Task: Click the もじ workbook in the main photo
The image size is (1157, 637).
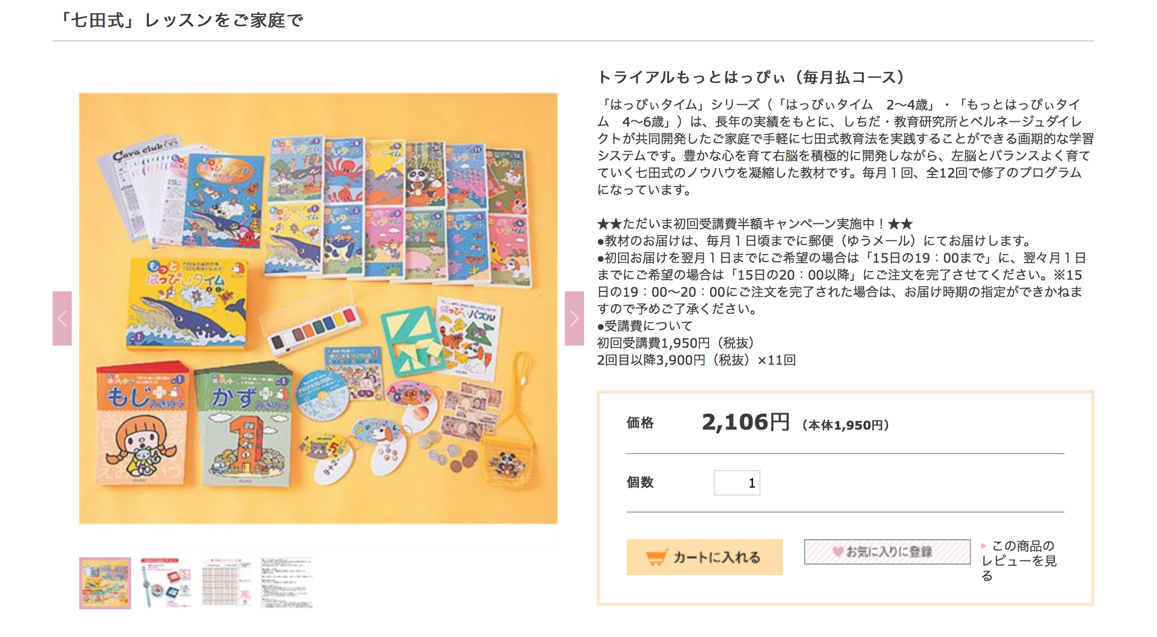Action: pyautogui.click(x=142, y=423)
